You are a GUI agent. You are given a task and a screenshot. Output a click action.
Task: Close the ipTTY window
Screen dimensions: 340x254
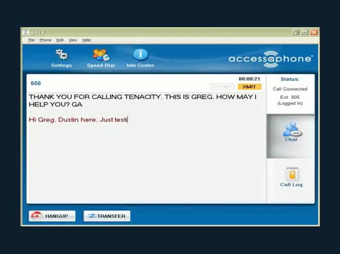coord(314,33)
